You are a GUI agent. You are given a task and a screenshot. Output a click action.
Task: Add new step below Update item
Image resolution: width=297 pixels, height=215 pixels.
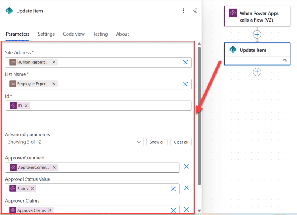257,72
